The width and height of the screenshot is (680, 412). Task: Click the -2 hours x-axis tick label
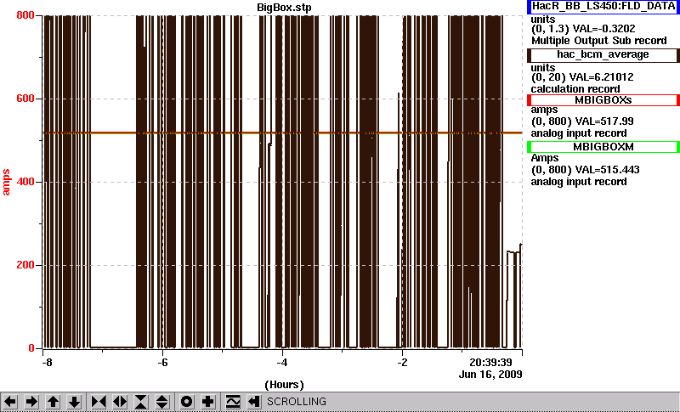(402, 362)
